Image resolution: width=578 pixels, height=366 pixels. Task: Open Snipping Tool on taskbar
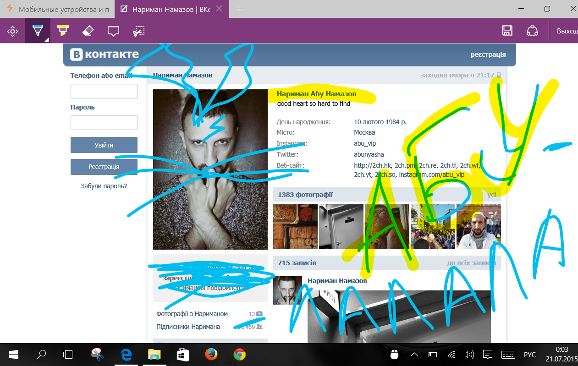point(97,354)
